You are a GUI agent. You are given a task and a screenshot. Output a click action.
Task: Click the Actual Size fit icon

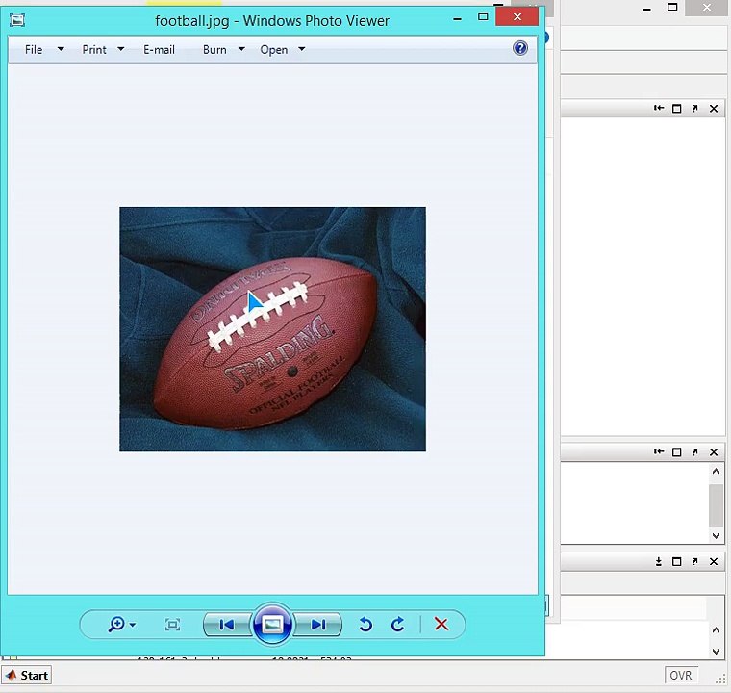point(172,625)
